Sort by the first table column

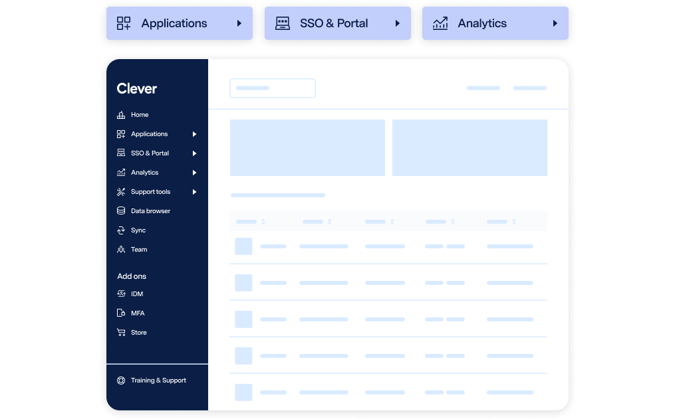(263, 222)
